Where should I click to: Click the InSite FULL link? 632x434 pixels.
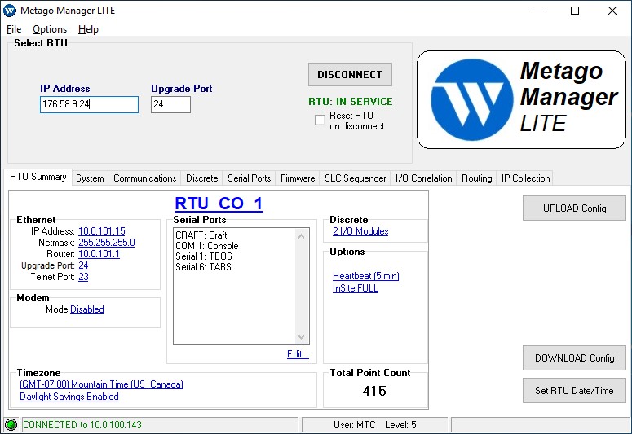coord(355,288)
